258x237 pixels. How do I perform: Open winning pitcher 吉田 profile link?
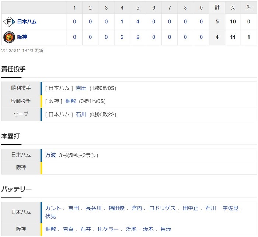[81, 88]
